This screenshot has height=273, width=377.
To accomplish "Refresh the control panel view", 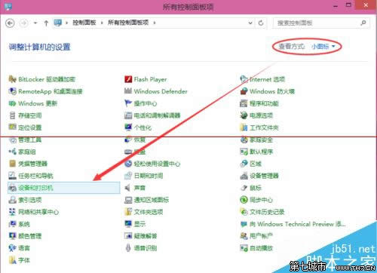I will 261,23.
